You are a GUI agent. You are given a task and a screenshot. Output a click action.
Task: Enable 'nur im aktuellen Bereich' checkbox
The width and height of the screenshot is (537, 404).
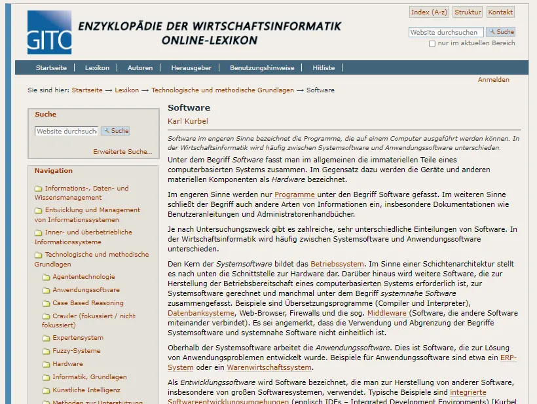432,43
